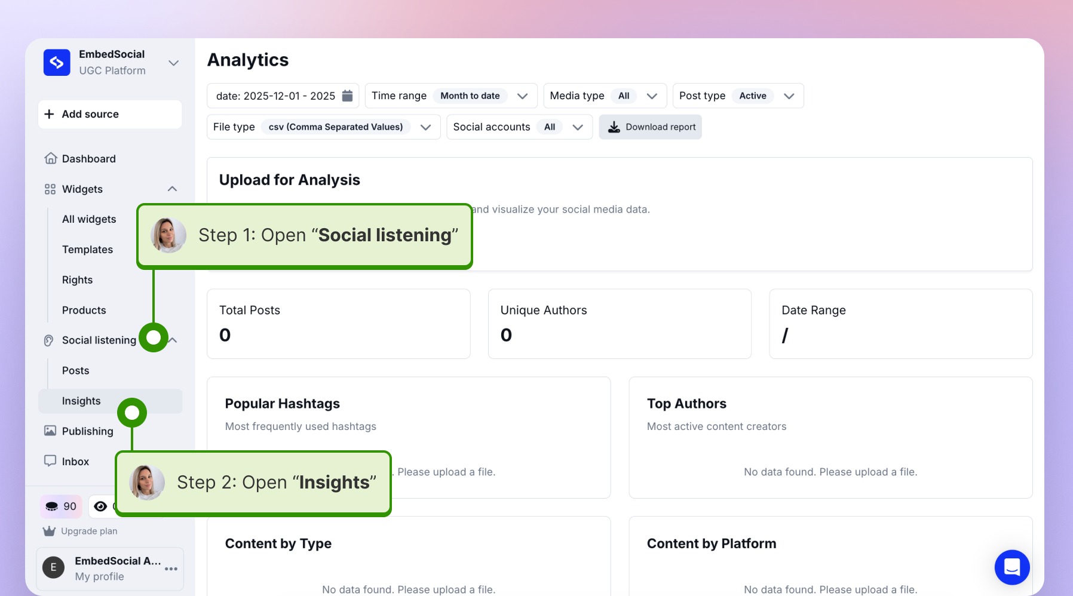Click the "Popular Hashtags" heading
This screenshot has width=1073, height=596.
[283, 404]
